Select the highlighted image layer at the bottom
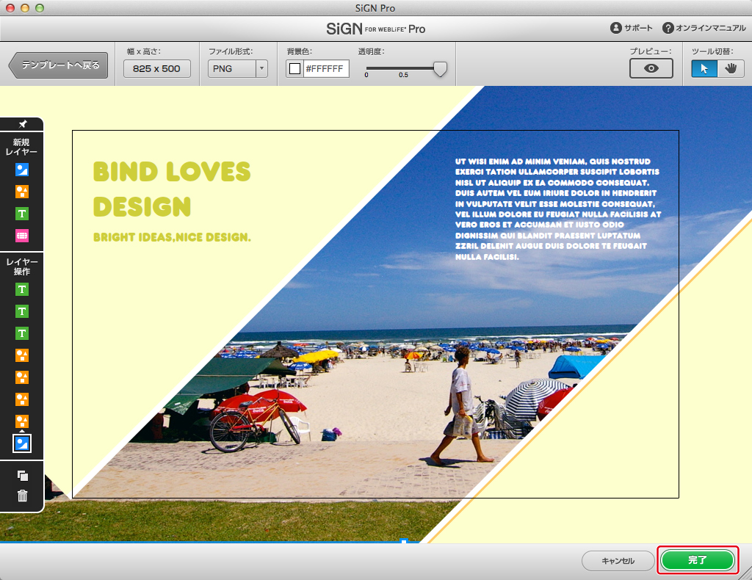This screenshot has width=752, height=580. tap(22, 443)
